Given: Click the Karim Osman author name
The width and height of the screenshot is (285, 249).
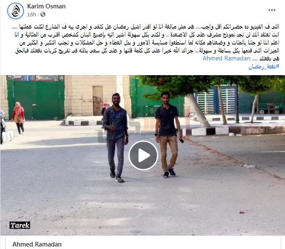Looking at the screenshot, I should (x=46, y=6).
